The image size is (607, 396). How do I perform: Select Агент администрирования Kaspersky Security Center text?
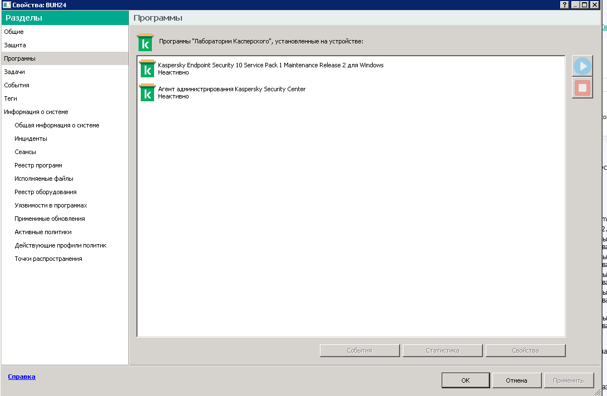(x=231, y=89)
